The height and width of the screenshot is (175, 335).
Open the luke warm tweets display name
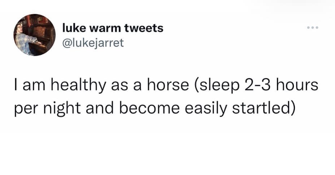[113, 28]
